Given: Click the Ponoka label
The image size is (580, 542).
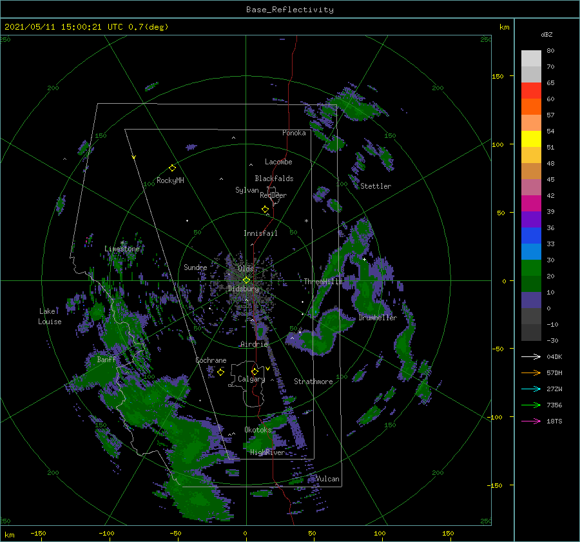Looking at the screenshot, I should click(294, 133).
